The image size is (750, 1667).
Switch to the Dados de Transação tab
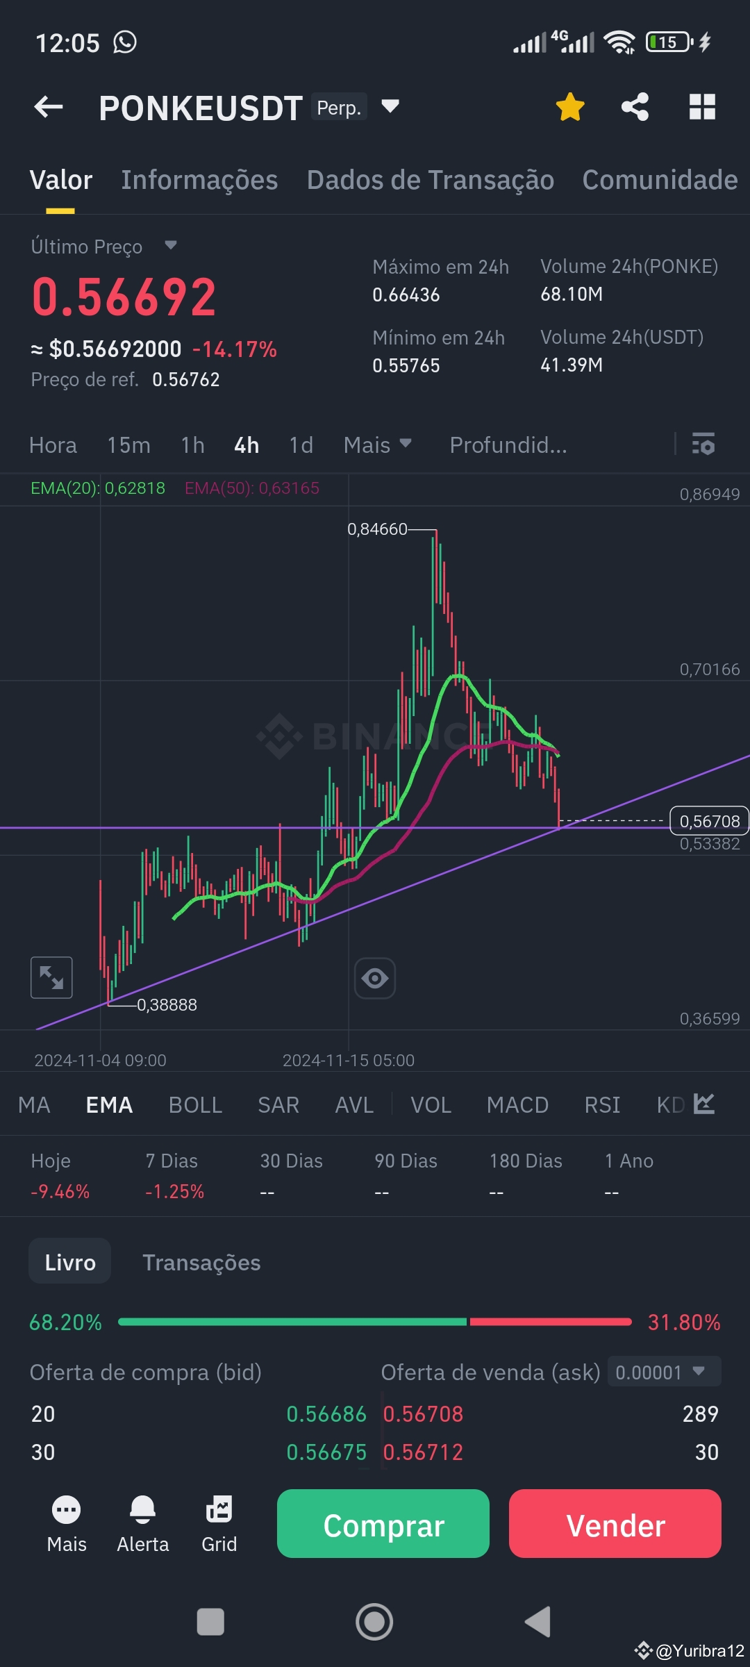coord(431,180)
